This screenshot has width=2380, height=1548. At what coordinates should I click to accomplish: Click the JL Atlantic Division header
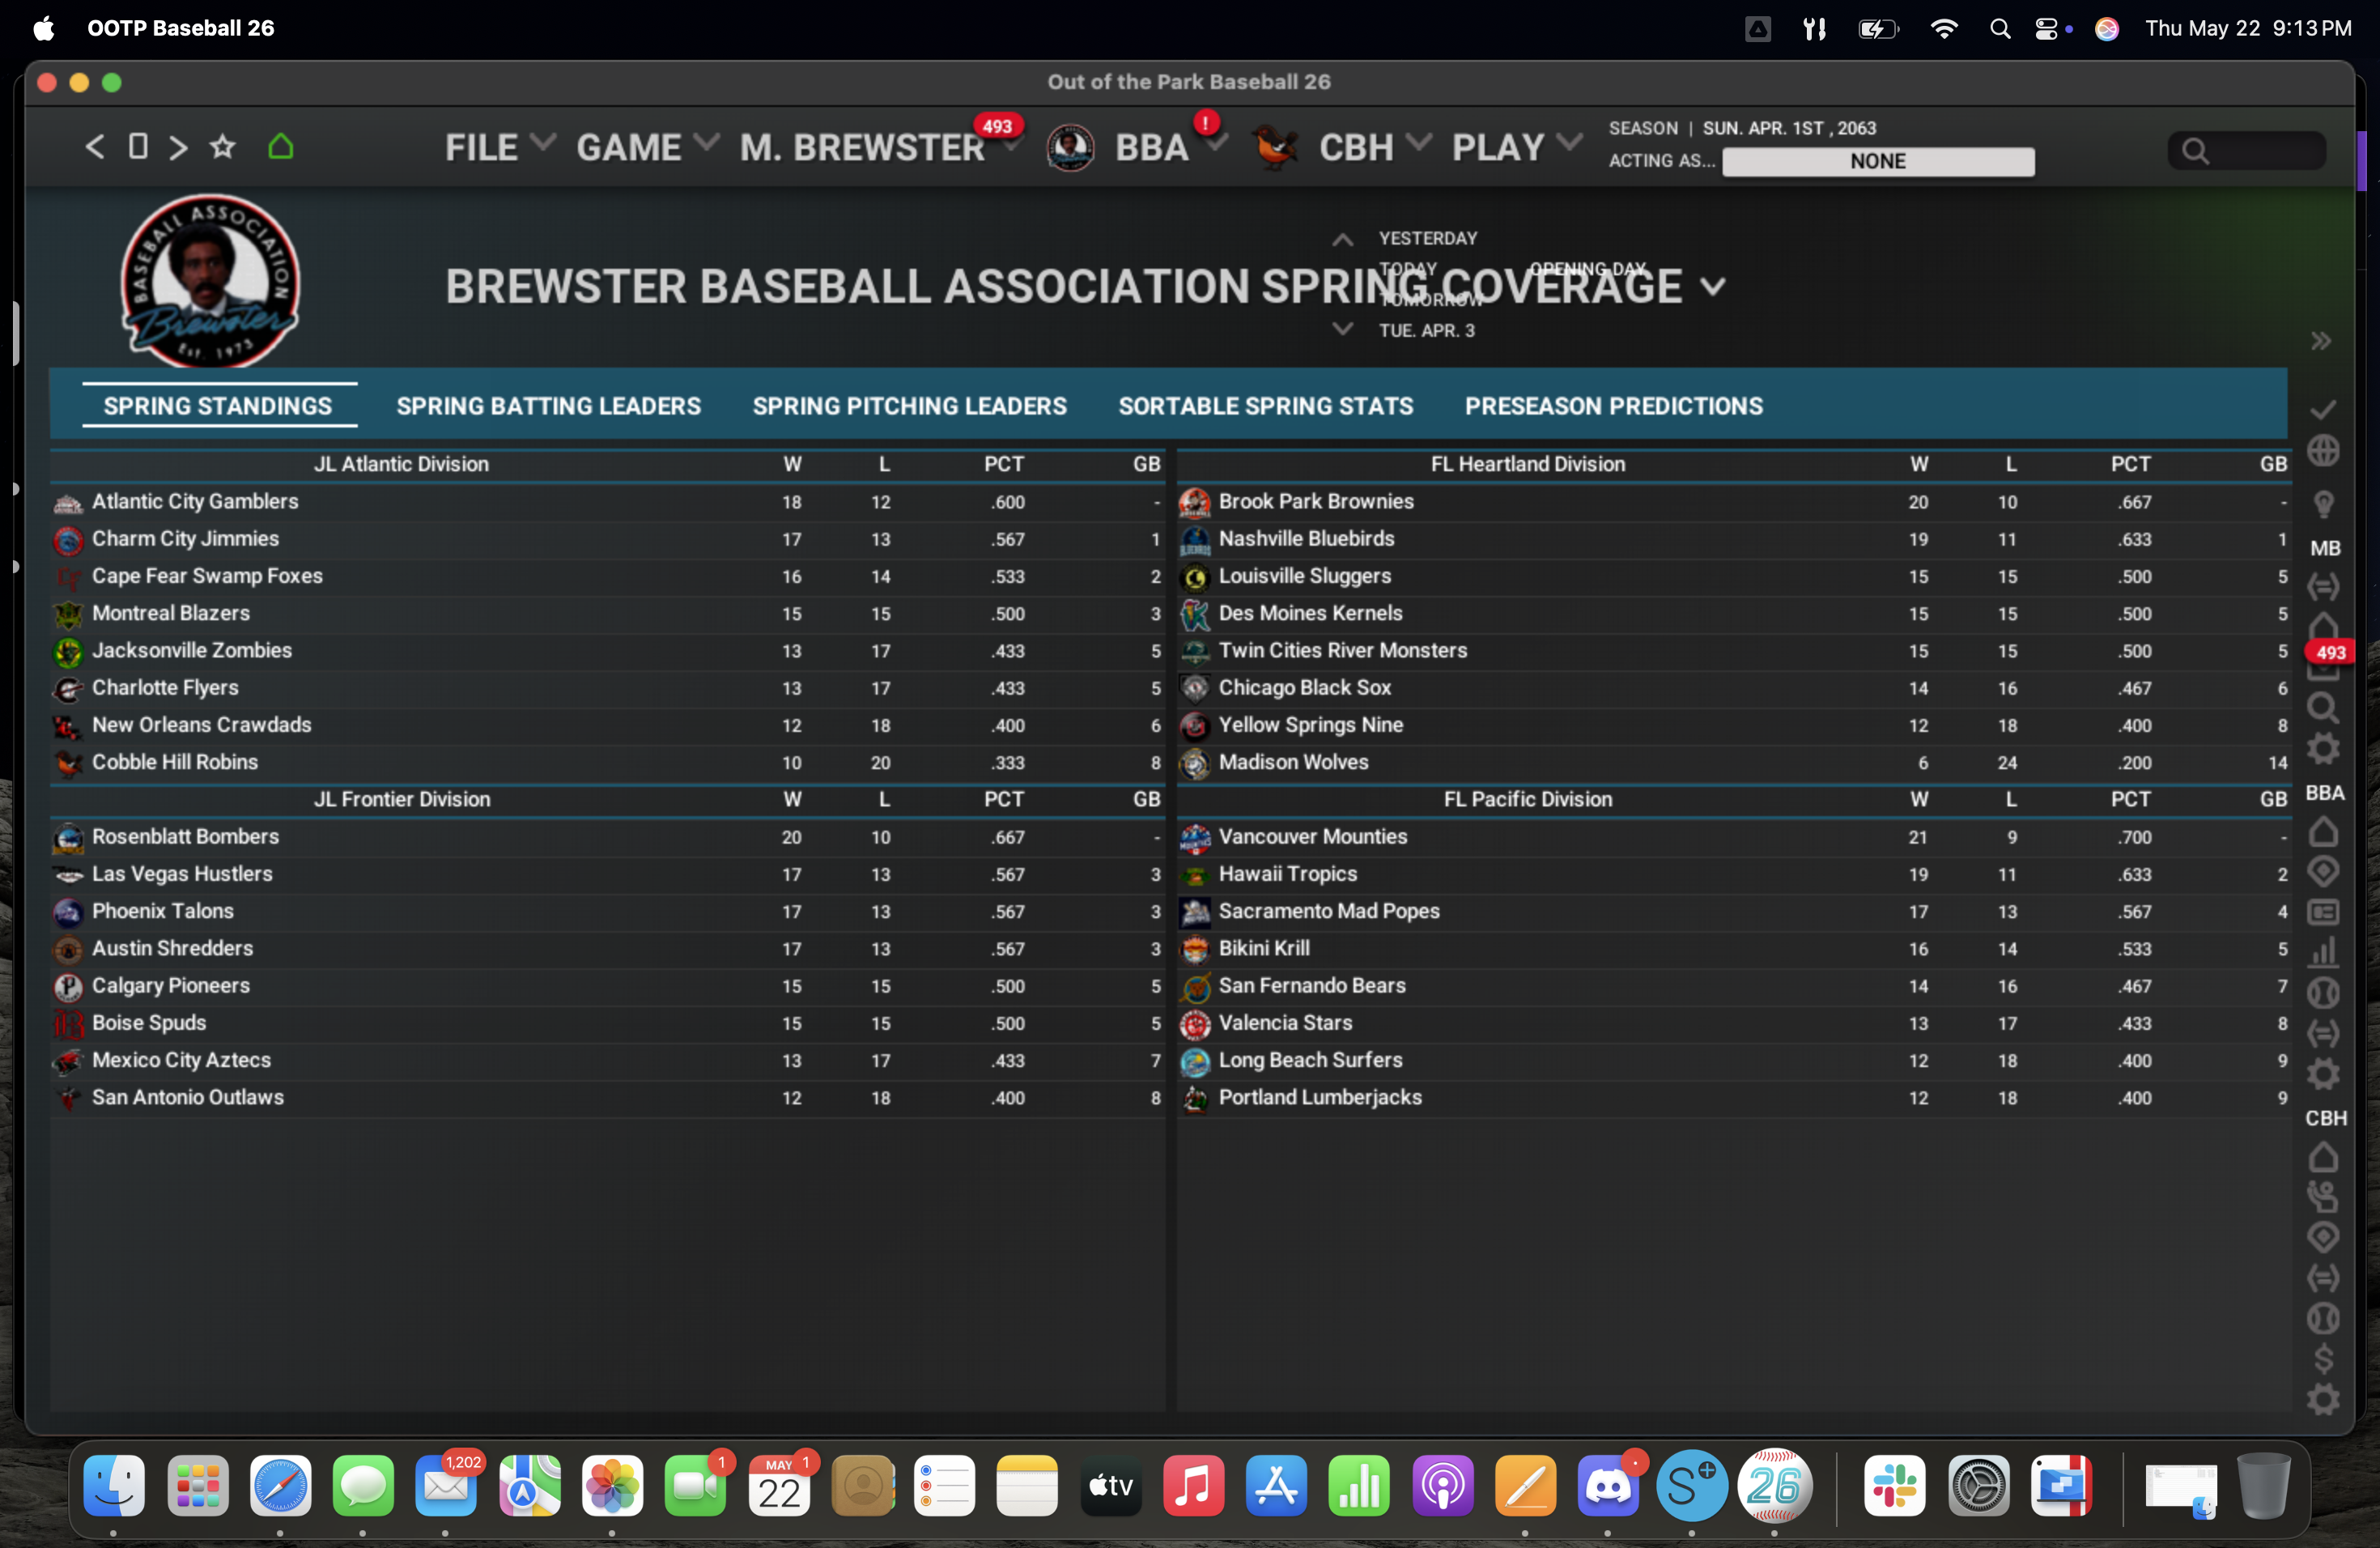tap(401, 464)
